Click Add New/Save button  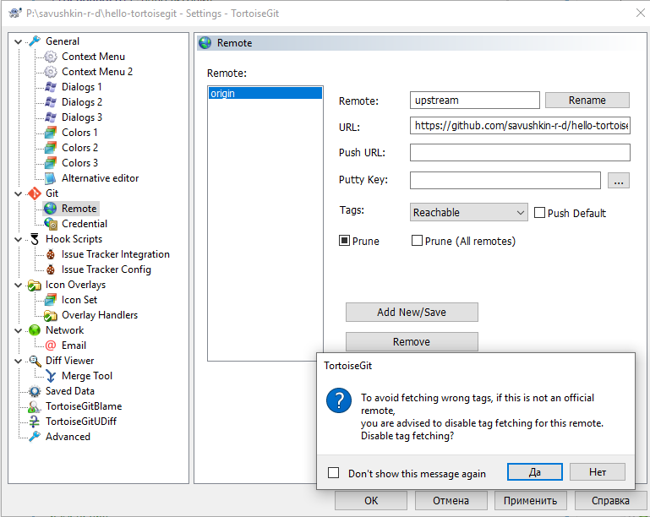click(412, 312)
